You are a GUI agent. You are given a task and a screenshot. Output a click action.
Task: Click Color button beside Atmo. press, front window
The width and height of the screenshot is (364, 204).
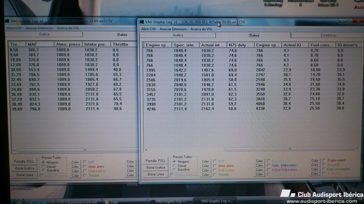(205, 166)
